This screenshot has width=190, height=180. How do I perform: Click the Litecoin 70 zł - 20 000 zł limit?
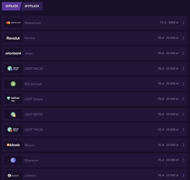pyautogui.click(x=168, y=175)
